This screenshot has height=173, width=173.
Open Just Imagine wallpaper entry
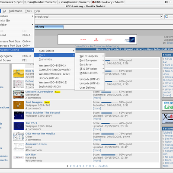(34, 102)
